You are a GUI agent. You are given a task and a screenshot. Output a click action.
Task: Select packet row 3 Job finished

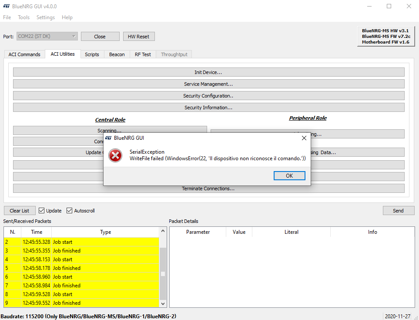[81, 251]
